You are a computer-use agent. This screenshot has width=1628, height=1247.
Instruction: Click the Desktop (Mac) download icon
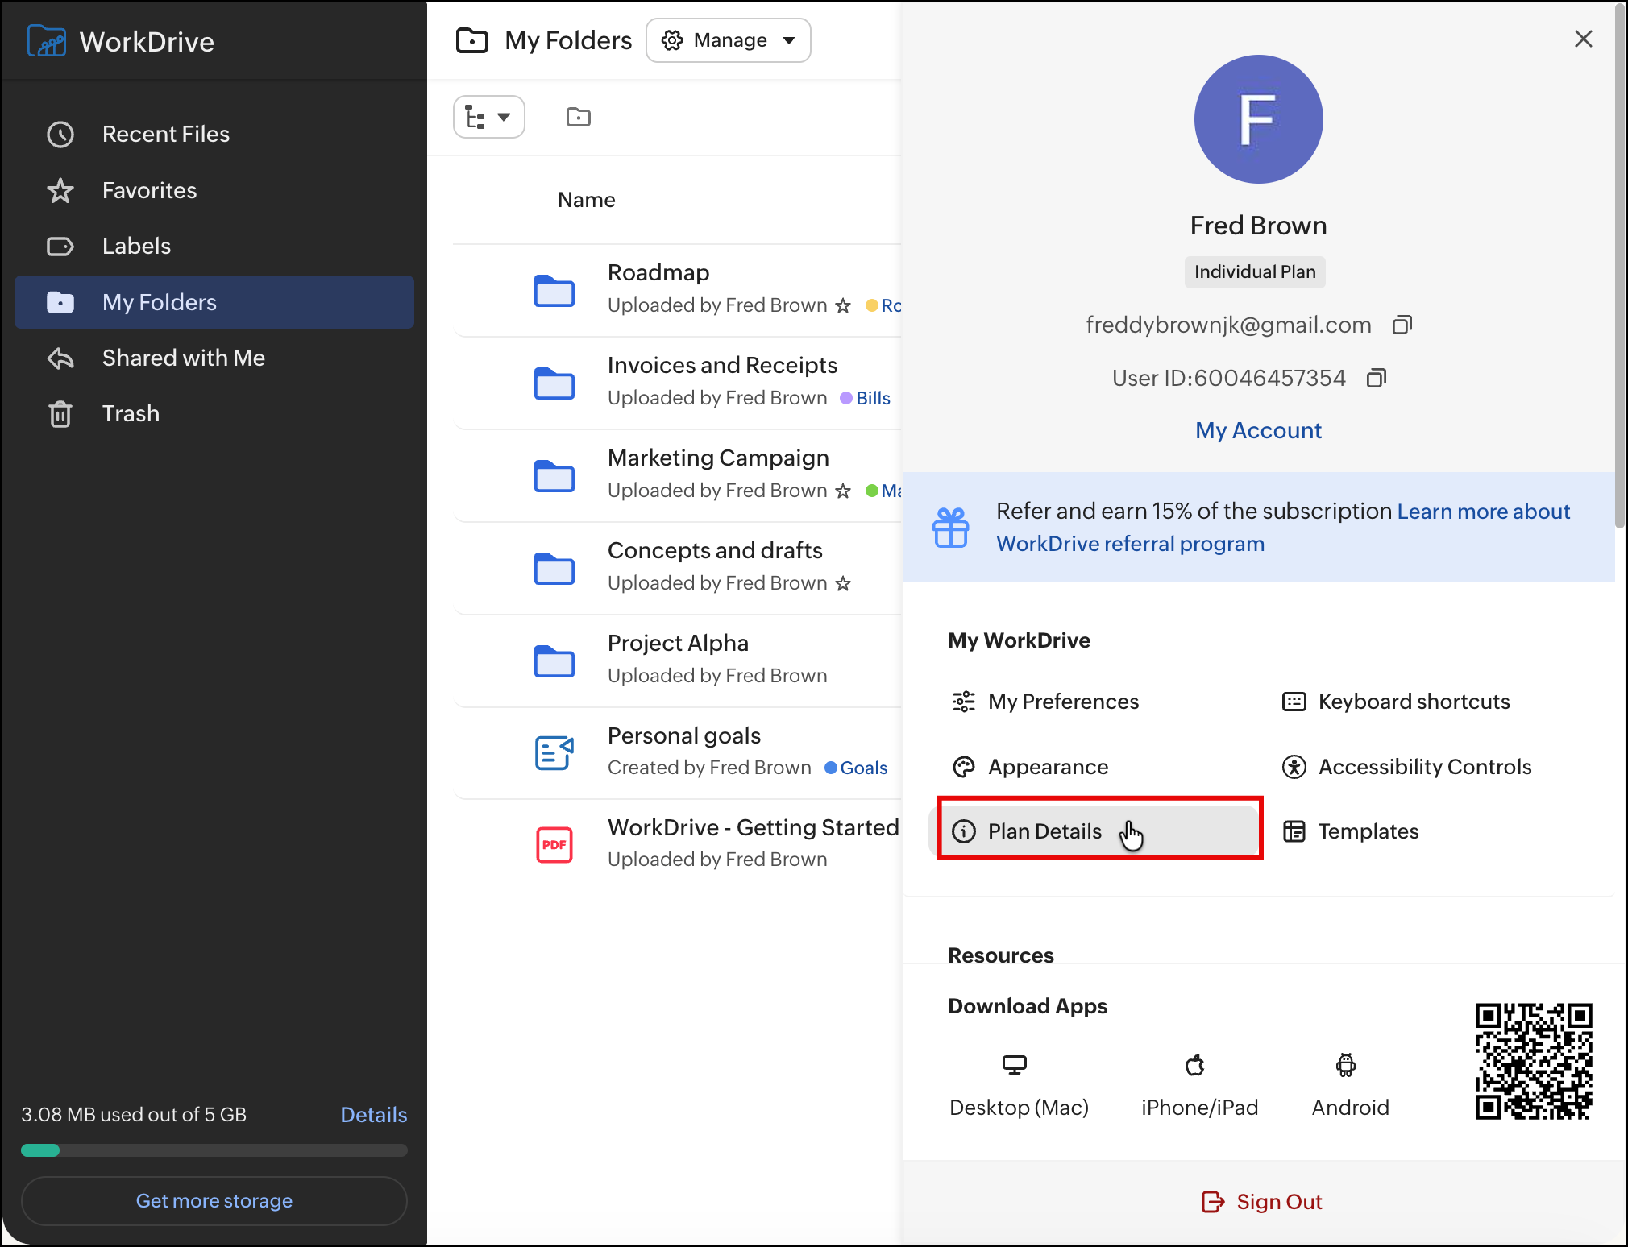click(x=1014, y=1065)
